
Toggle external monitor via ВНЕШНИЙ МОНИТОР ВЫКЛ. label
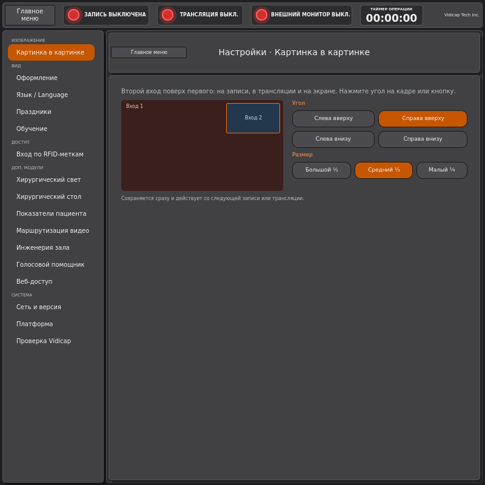[310, 15]
